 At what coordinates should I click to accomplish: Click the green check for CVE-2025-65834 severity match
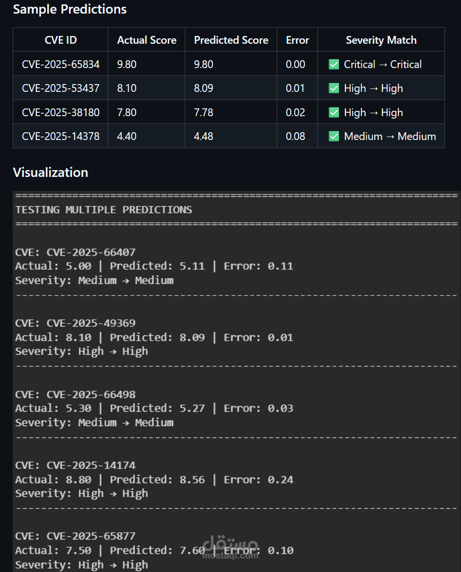coord(334,64)
